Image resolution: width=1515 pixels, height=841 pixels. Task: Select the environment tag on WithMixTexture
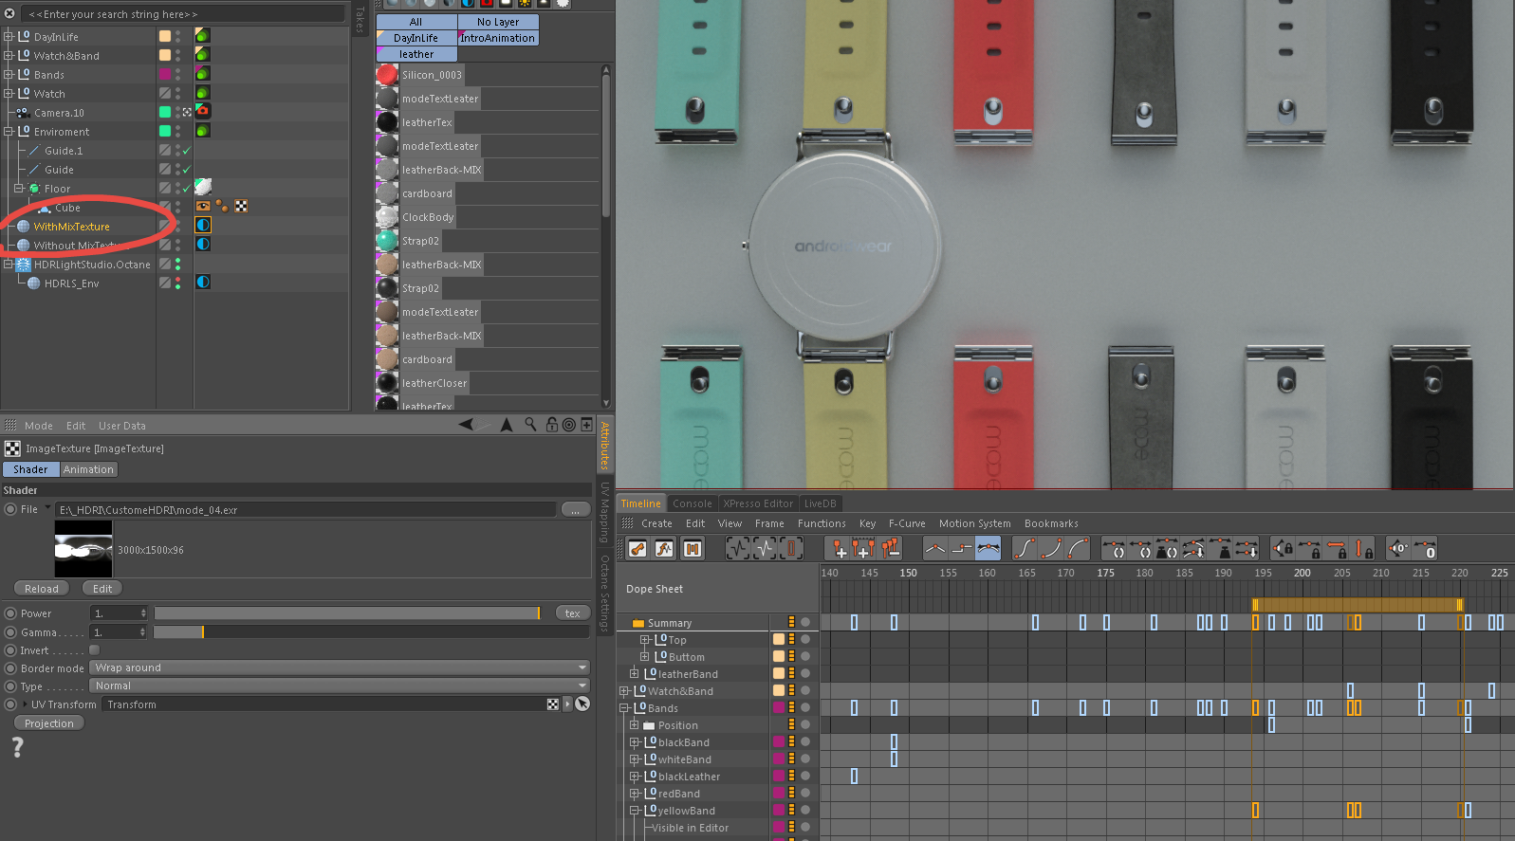pyautogui.click(x=203, y=226)
